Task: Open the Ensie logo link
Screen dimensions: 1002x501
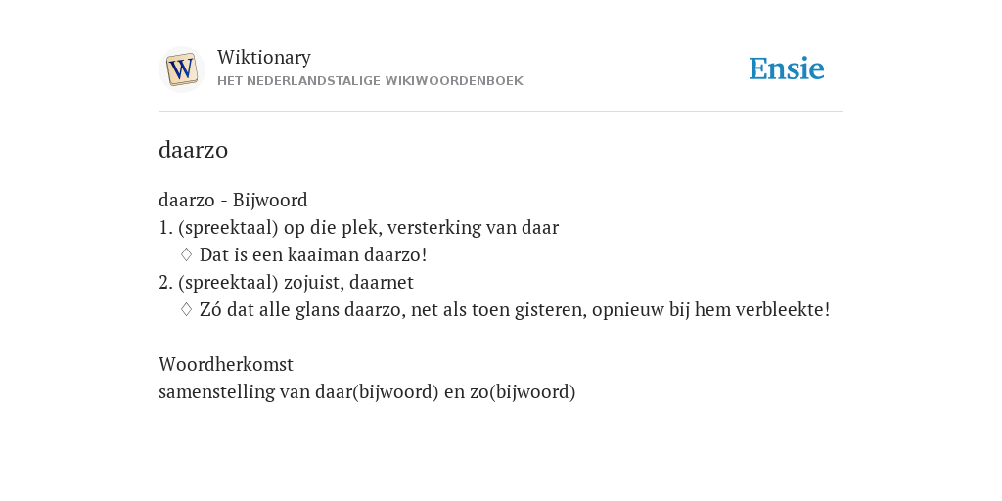Action: pos(787,68)
